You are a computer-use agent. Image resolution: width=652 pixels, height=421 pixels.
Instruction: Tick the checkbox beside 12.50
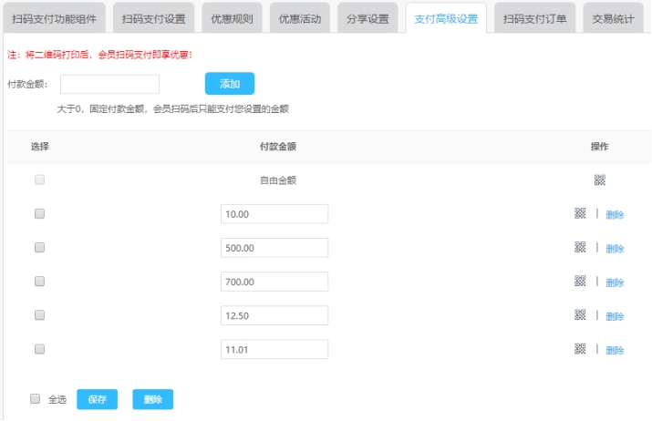(x=39, y=315)
